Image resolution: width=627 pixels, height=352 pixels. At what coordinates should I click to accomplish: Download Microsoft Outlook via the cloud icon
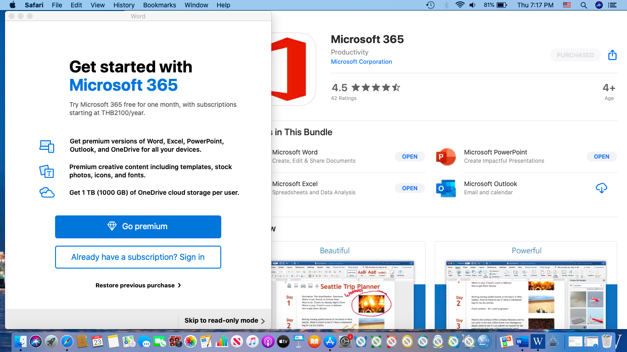pyautogui.click(x=601, y=188)
